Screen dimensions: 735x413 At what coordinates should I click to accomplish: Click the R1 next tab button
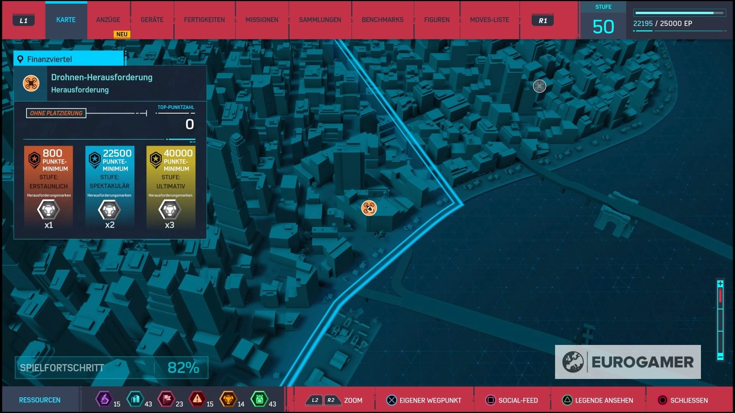543,21
